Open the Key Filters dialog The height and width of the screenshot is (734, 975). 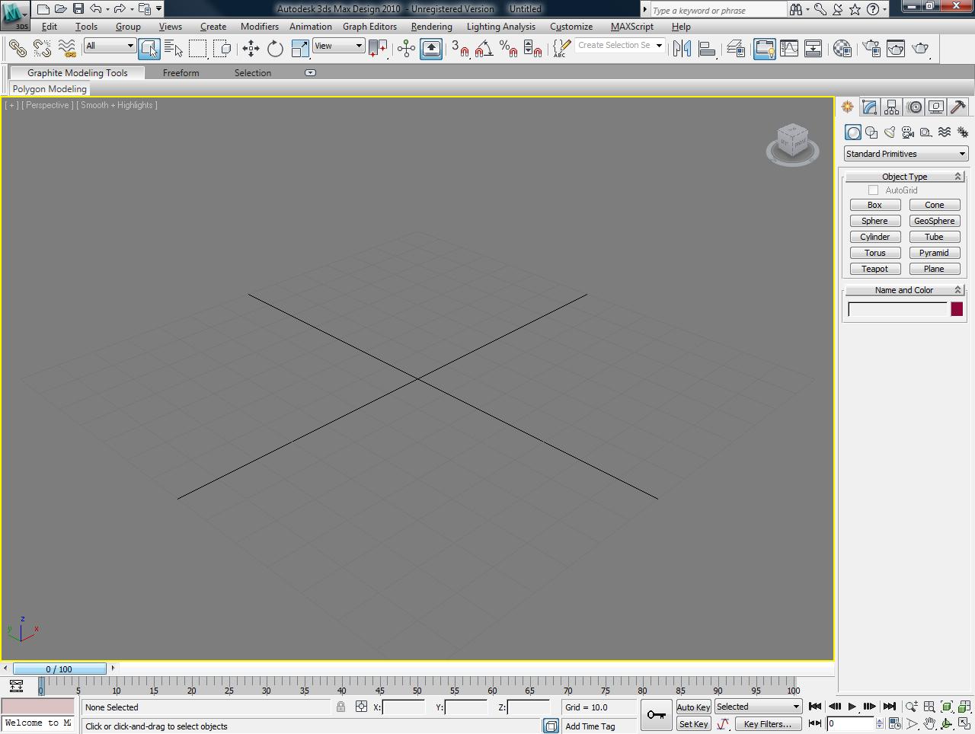[x=767, y=724]
